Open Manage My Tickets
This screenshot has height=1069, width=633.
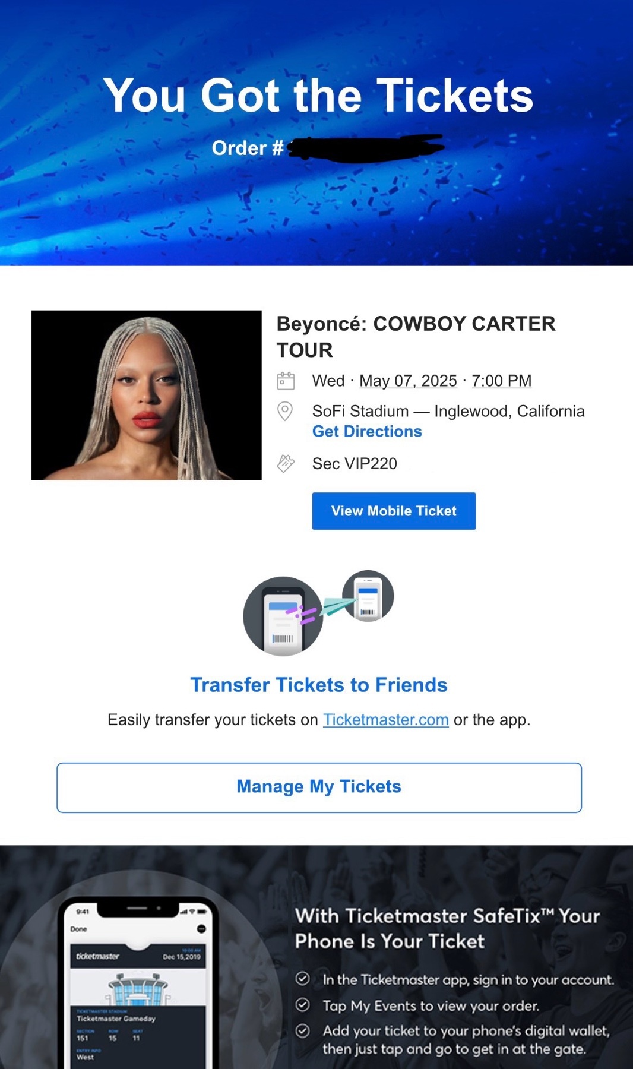[x=319, y=787]
